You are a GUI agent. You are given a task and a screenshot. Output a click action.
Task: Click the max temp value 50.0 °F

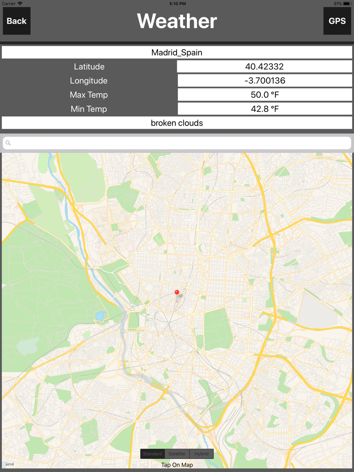click(x=264, y=95)
